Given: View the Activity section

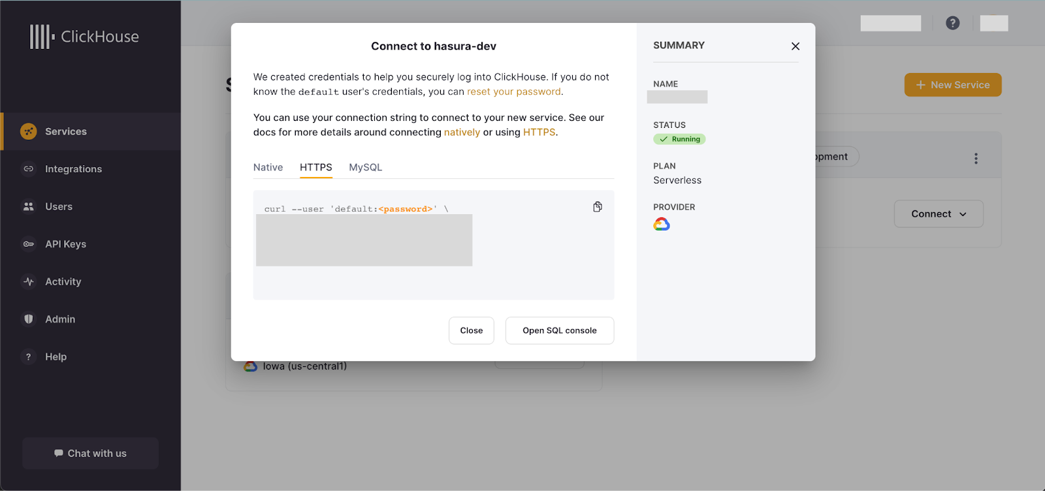Looking at the screenshot, I should point(91,281).
